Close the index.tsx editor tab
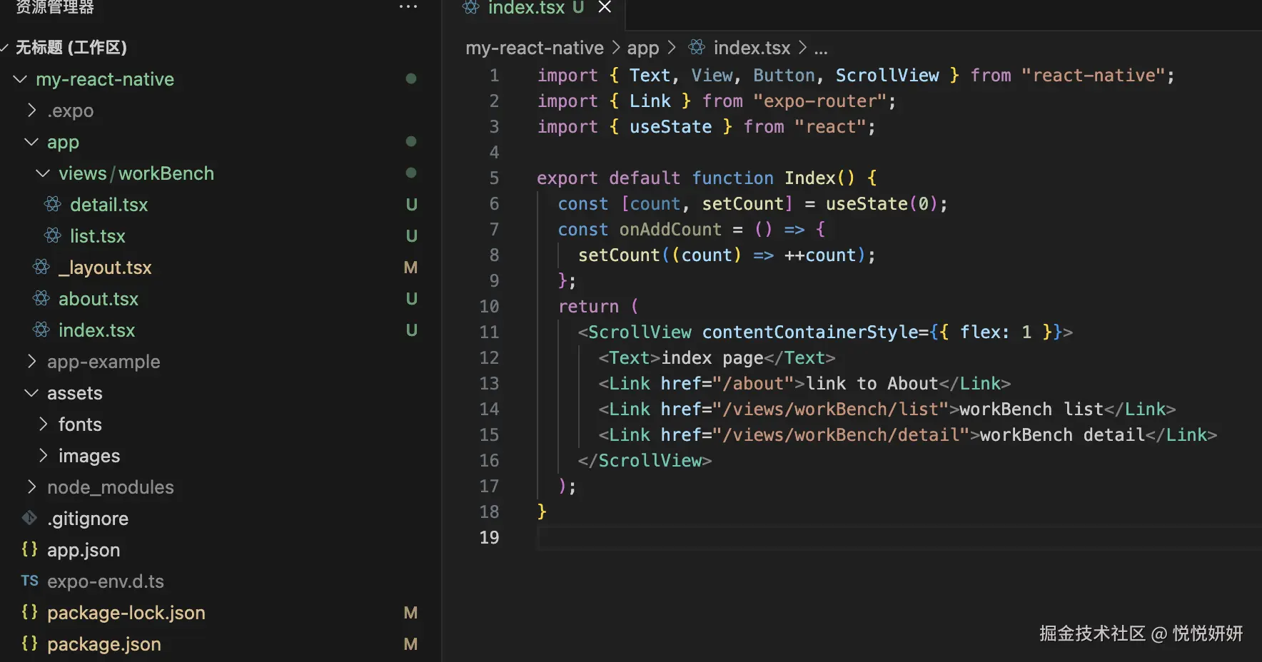 605,7
